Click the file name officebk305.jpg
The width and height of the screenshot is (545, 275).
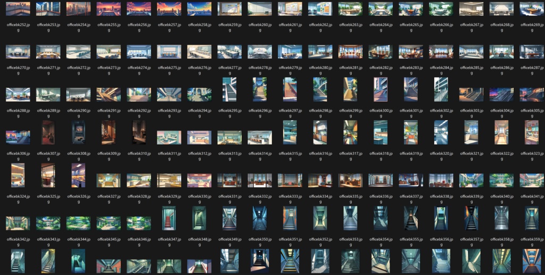coord(532,113)
